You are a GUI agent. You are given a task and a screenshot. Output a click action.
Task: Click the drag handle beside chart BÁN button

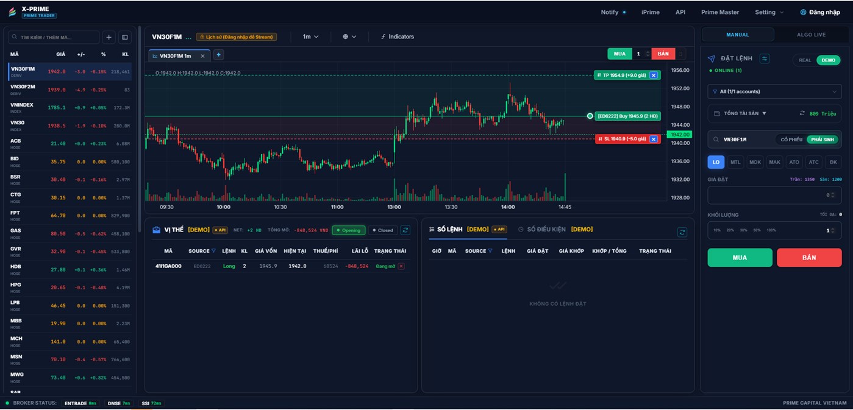pos(681,54)
